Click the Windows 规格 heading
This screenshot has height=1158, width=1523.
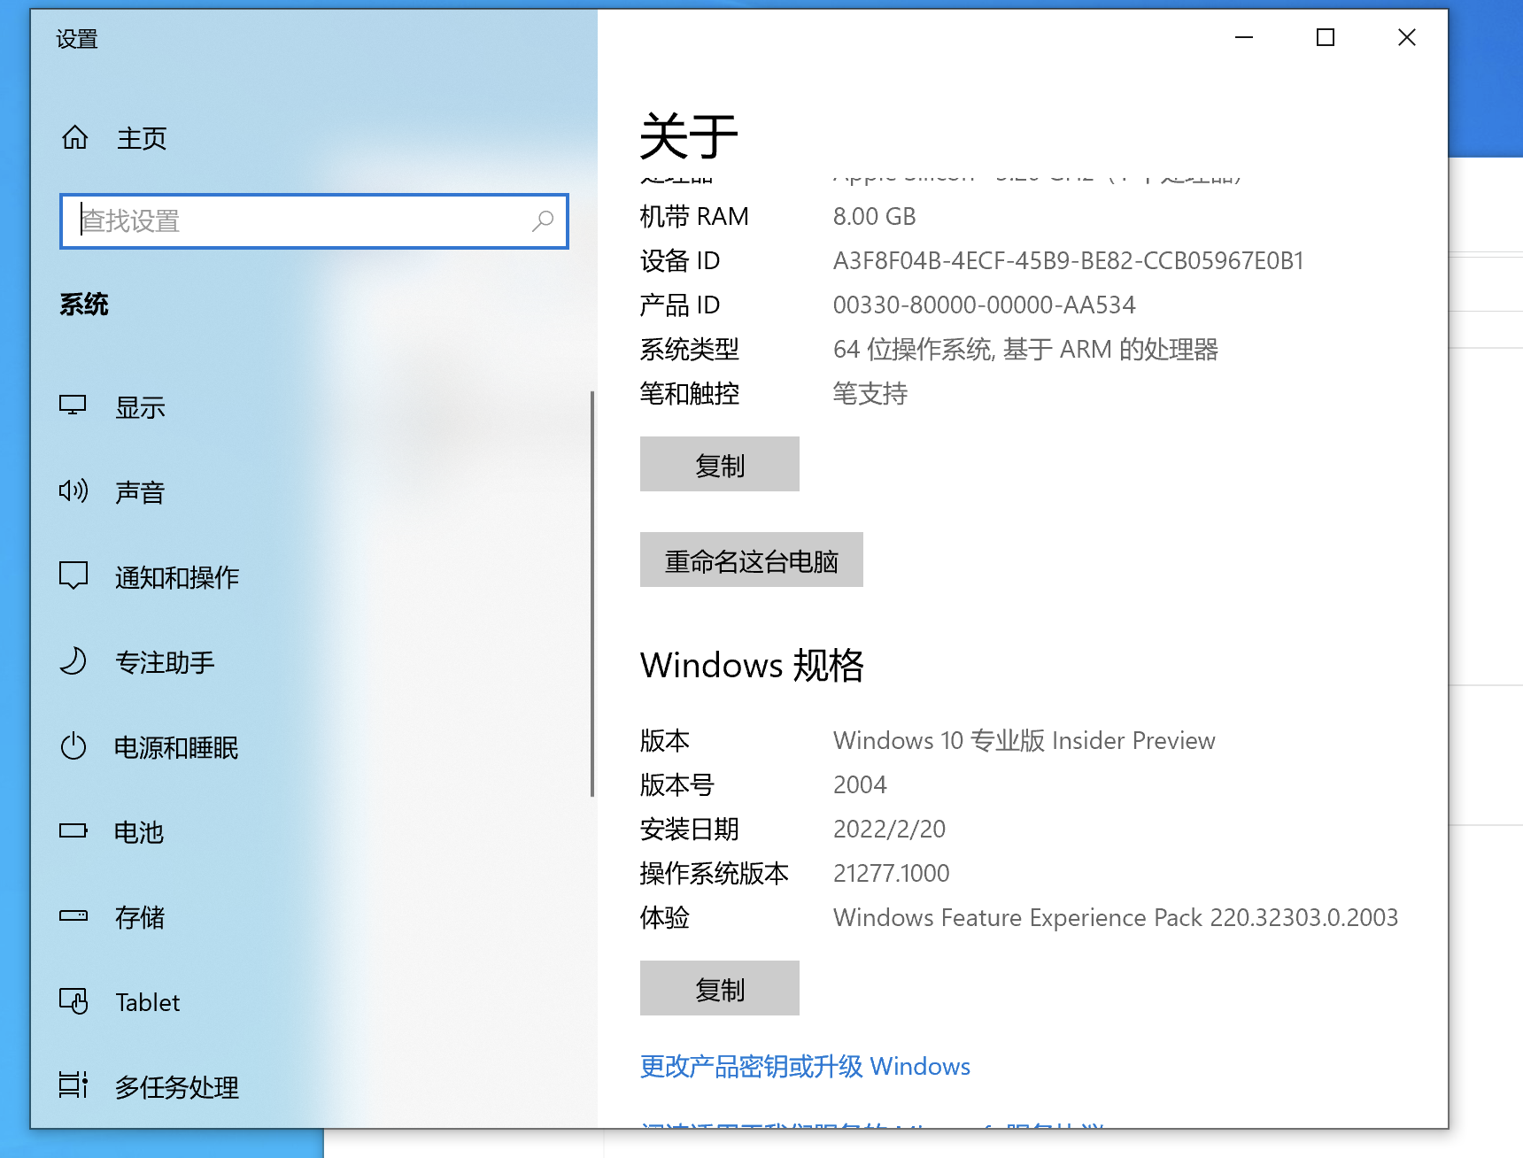click(752, 665)
